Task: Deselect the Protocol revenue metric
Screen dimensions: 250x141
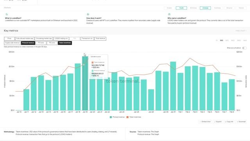Action: click(x=28, y=43)
